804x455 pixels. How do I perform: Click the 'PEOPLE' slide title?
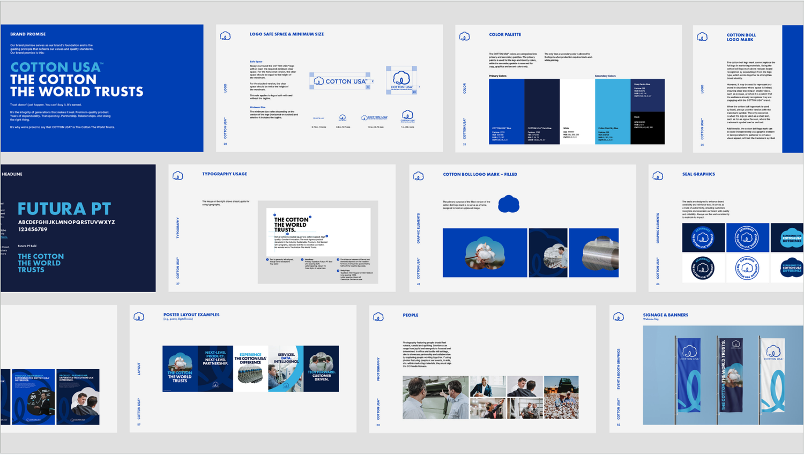click(411, 315)
